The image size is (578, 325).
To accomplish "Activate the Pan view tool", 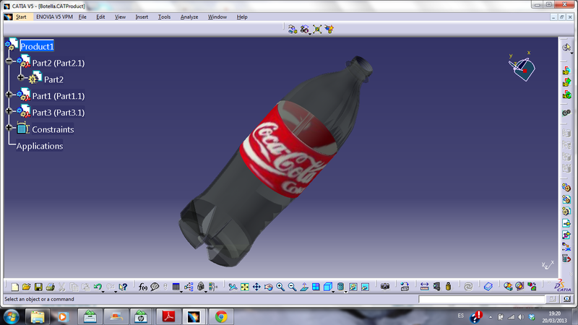I will (x=256, y=287).
